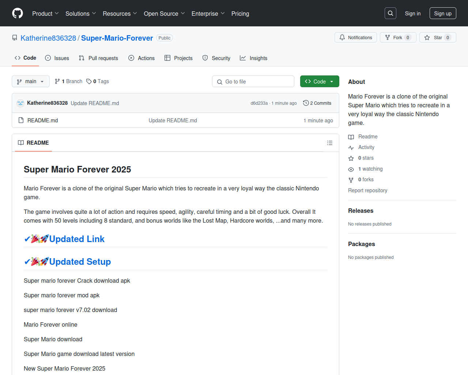
Task: Expand the Enterprise menu
Action: (208, 14)
